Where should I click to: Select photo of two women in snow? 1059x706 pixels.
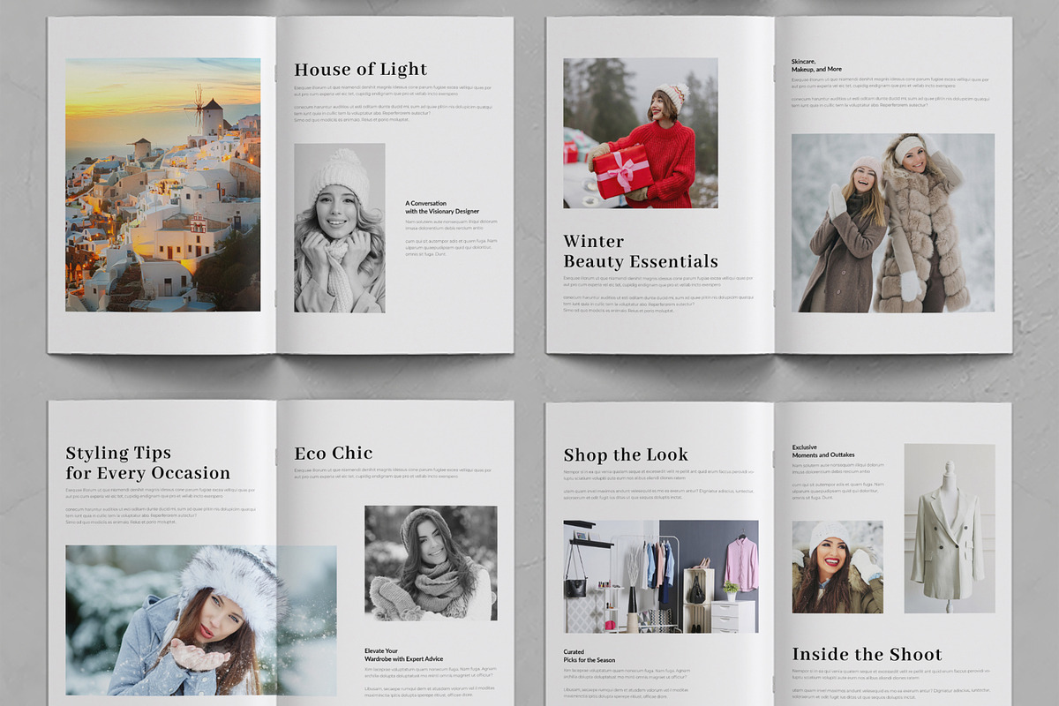tap(893, 222)
